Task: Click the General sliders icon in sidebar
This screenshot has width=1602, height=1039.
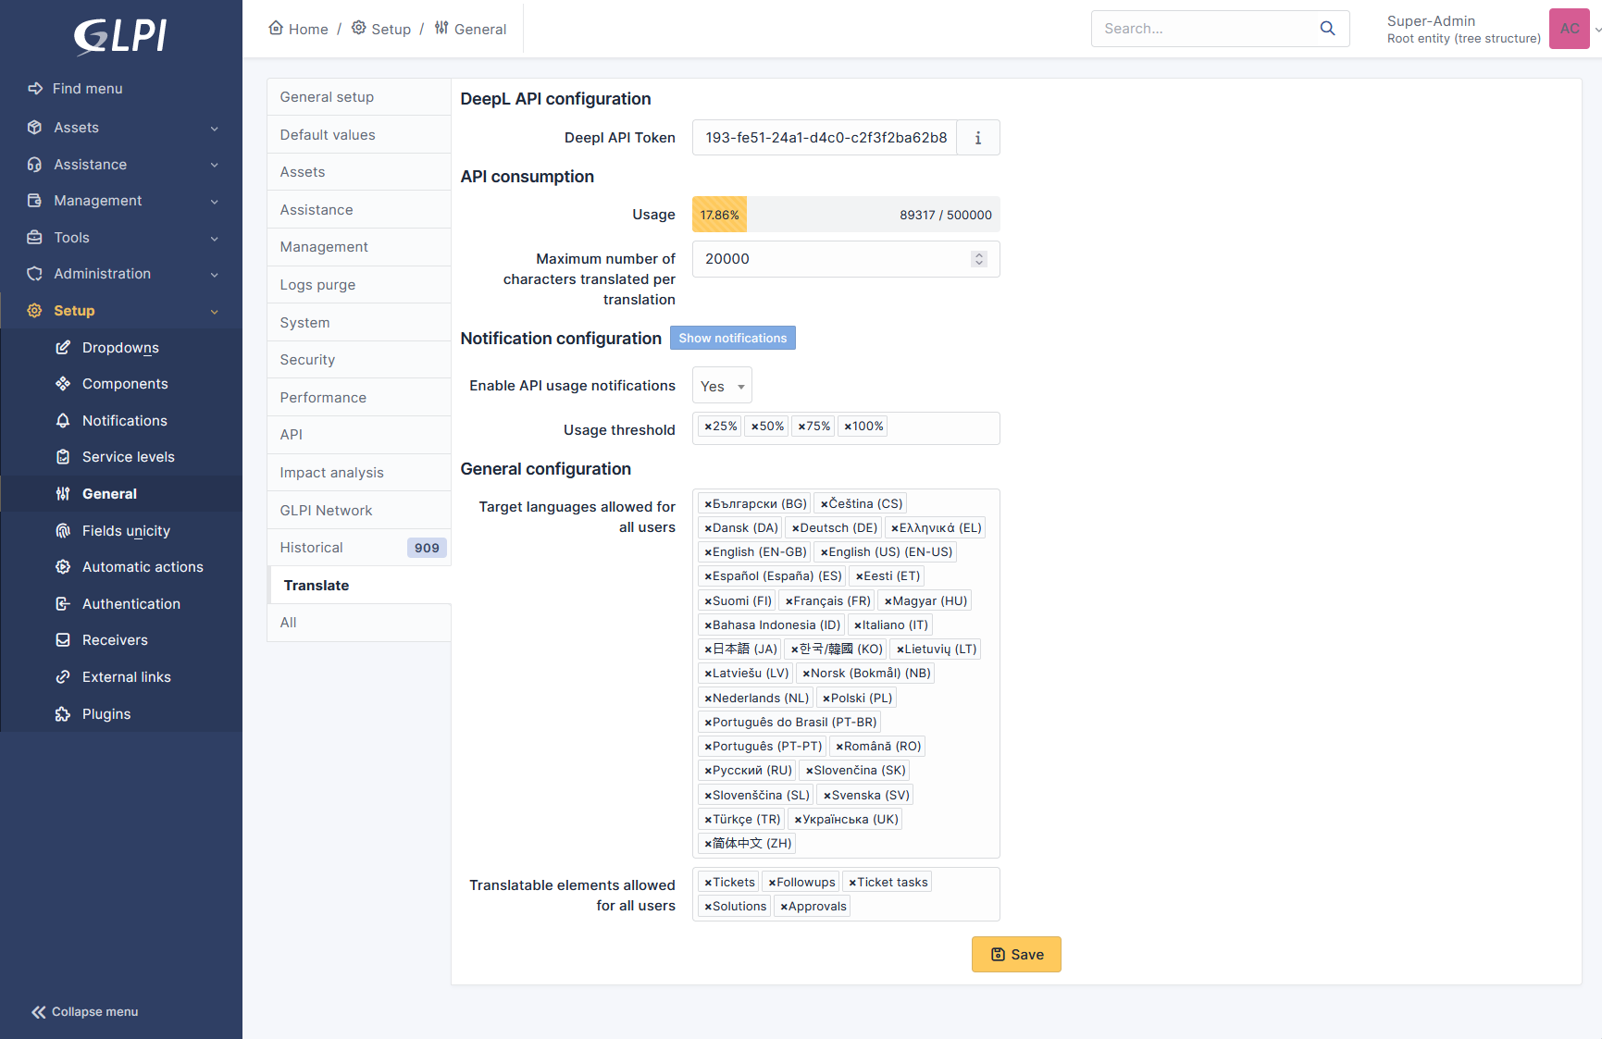Action: coord(63,494)
